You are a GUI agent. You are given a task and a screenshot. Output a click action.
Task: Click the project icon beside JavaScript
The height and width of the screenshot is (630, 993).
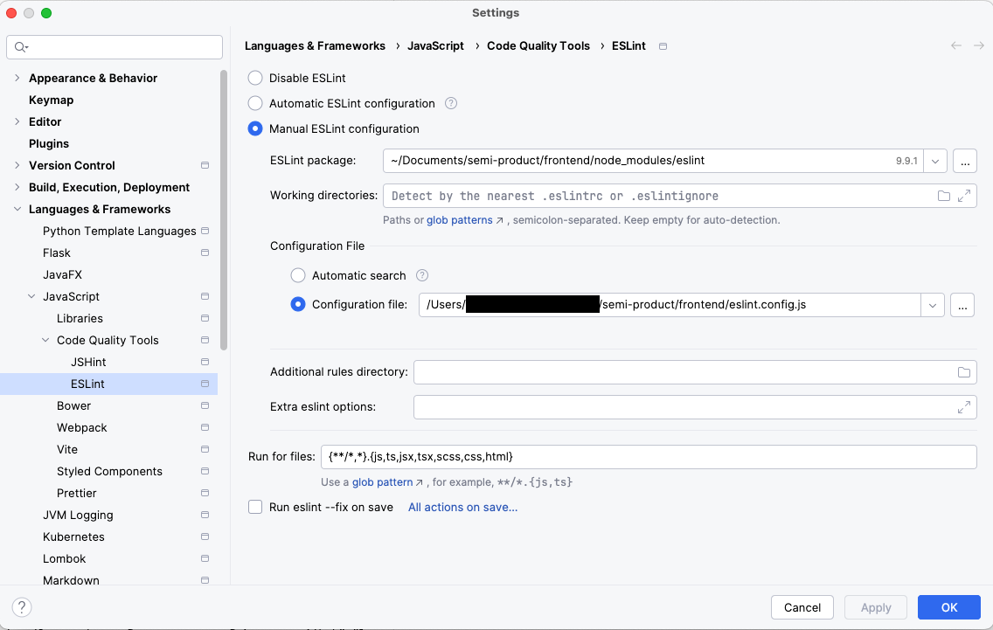tap(205, 296)
